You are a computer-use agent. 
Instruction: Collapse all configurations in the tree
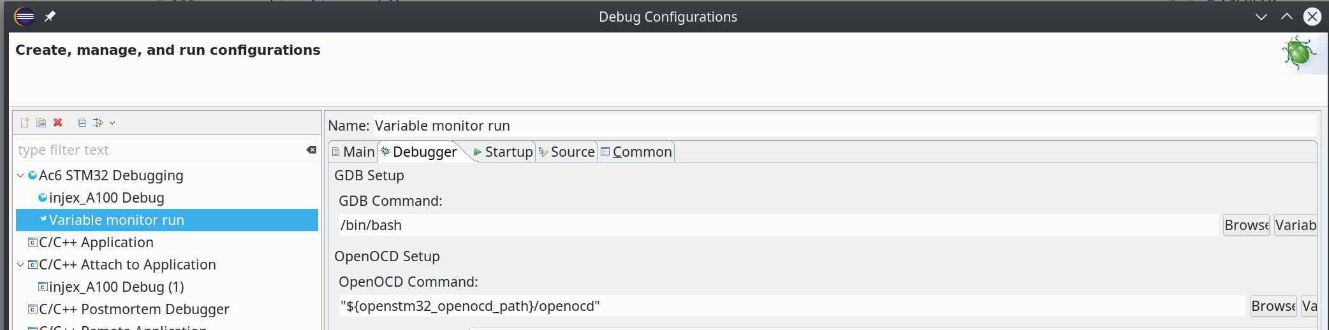[x=82, y=123]
